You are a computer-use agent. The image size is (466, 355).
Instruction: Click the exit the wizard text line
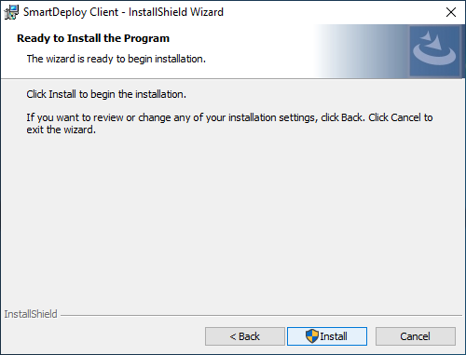click(62, 130)
